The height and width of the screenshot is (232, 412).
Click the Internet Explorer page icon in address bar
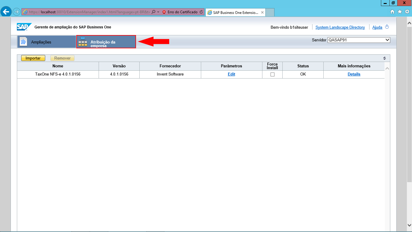pos(25,12)
